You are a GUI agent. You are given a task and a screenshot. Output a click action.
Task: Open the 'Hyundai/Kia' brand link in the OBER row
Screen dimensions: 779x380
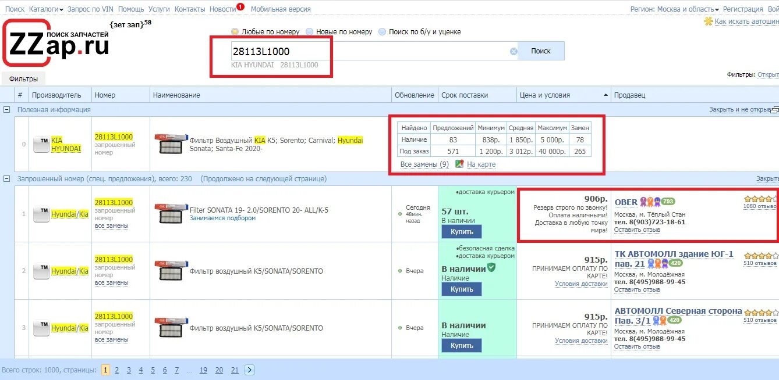pyautogui.click(x=70, y=214)
